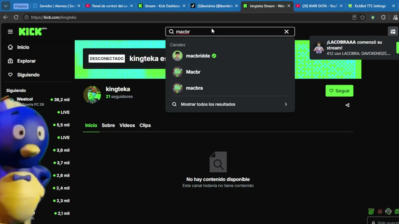
Task: Click the 36,2 mil viewer count
Action: (x=60, y=100)
